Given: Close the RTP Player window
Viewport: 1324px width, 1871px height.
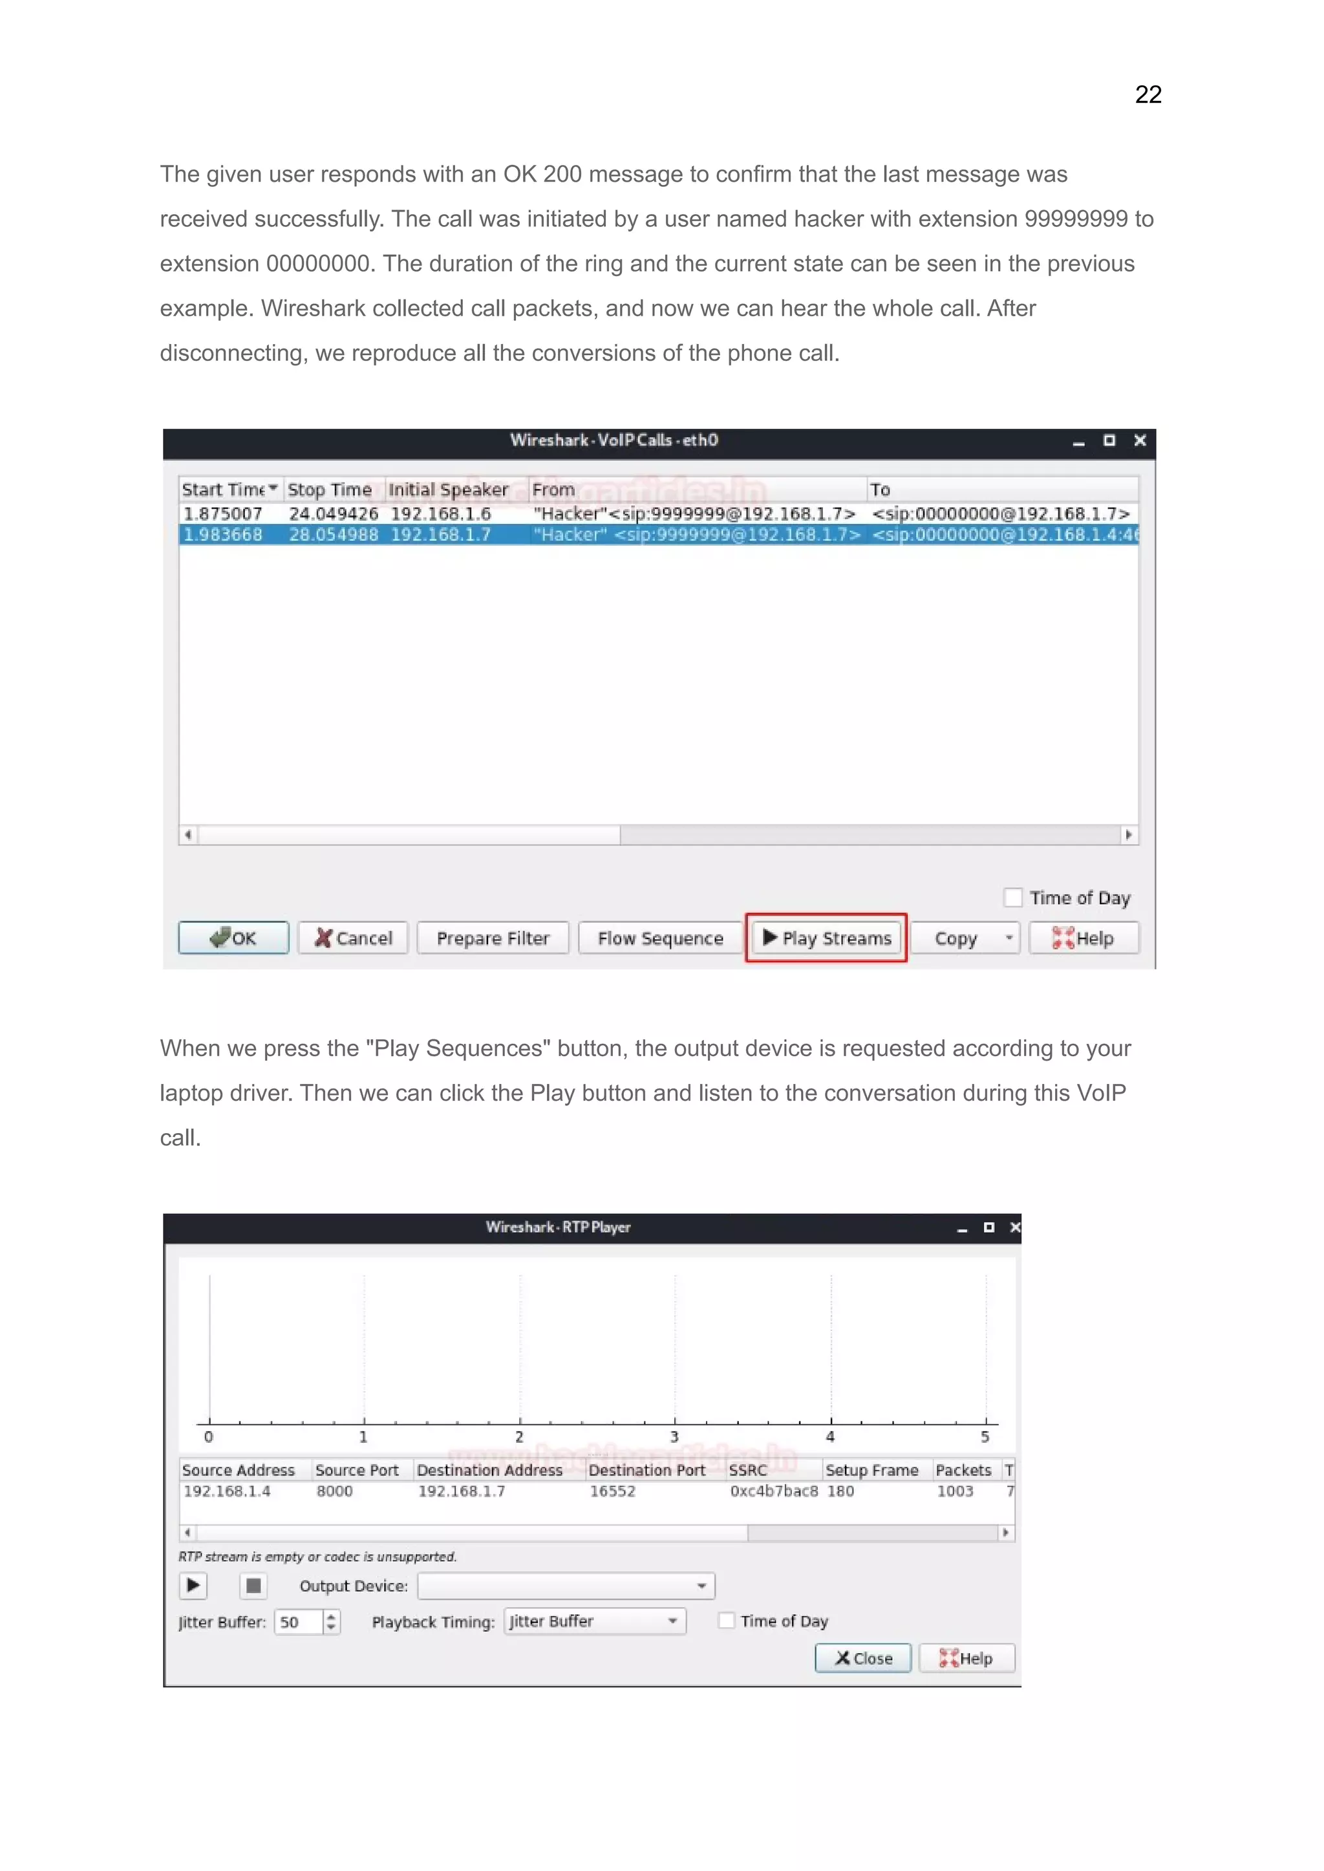Looking at the screenshot, I should pyautogui.click(x=1015, y=1228).
